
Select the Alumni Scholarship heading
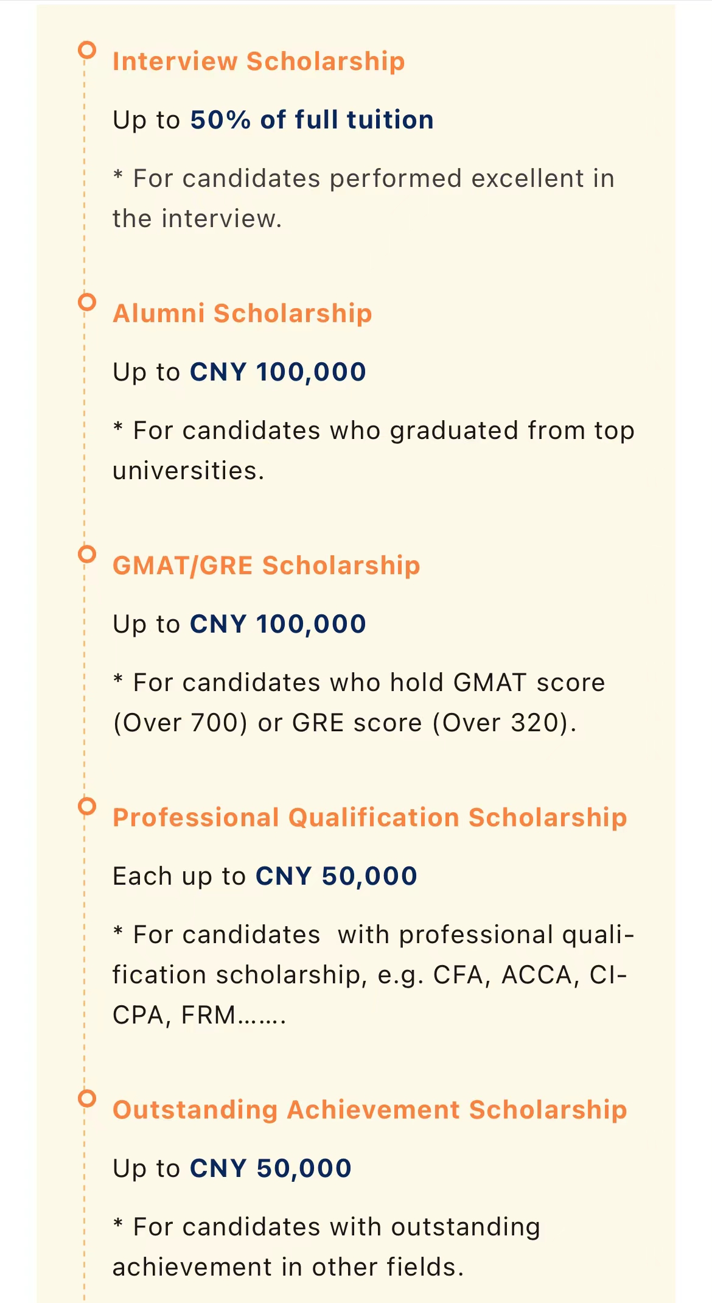pos(242,314)
